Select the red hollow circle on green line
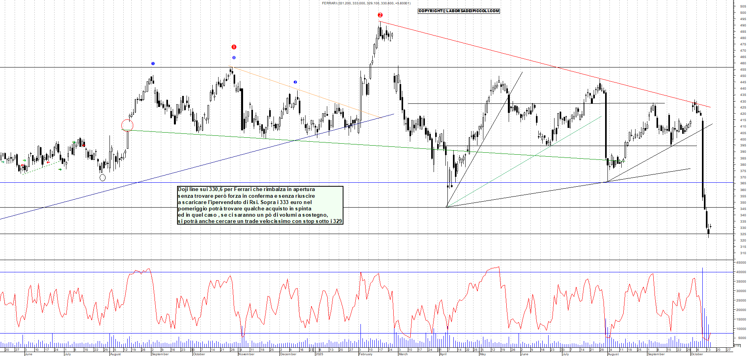 click(x=127, y=126)
